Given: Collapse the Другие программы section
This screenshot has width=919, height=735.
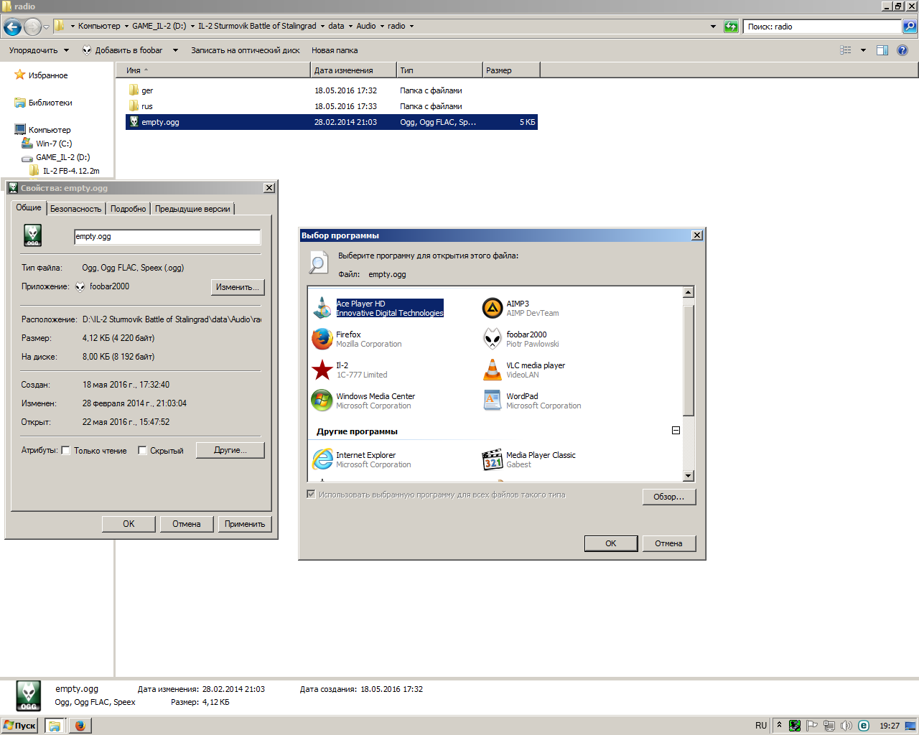Looking at the screenshot, I should click(676, 431).
